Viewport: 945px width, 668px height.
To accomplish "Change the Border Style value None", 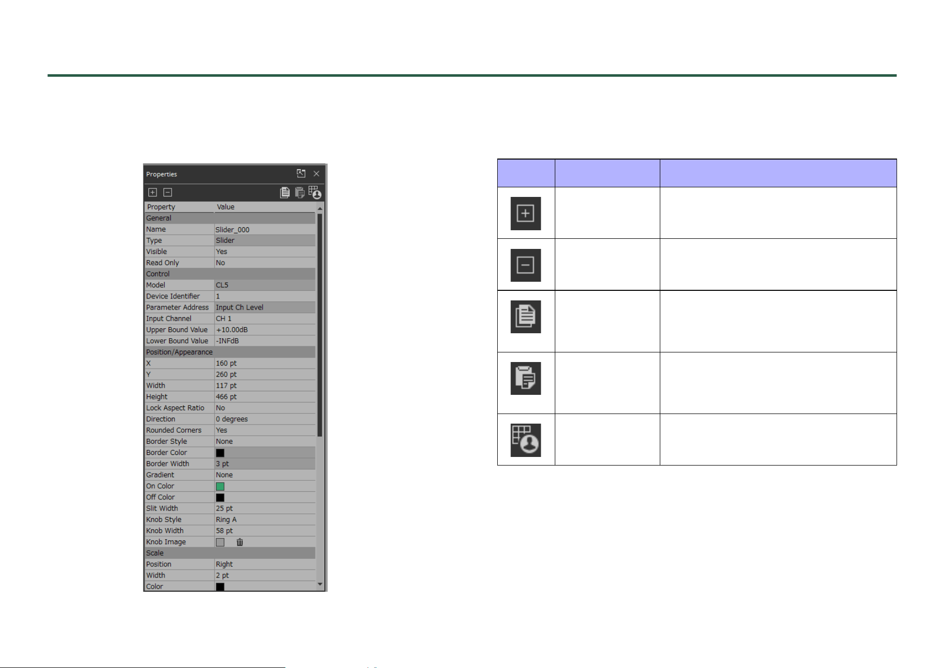I will [x=265, y=441].
